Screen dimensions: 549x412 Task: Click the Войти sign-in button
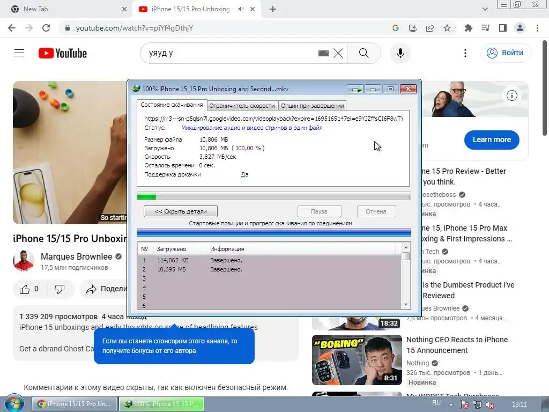[x=506, y=53]
